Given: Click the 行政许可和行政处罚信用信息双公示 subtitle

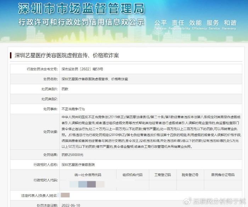Looking at the screenshot, I should pyautogui.click(x=81, y=22).
